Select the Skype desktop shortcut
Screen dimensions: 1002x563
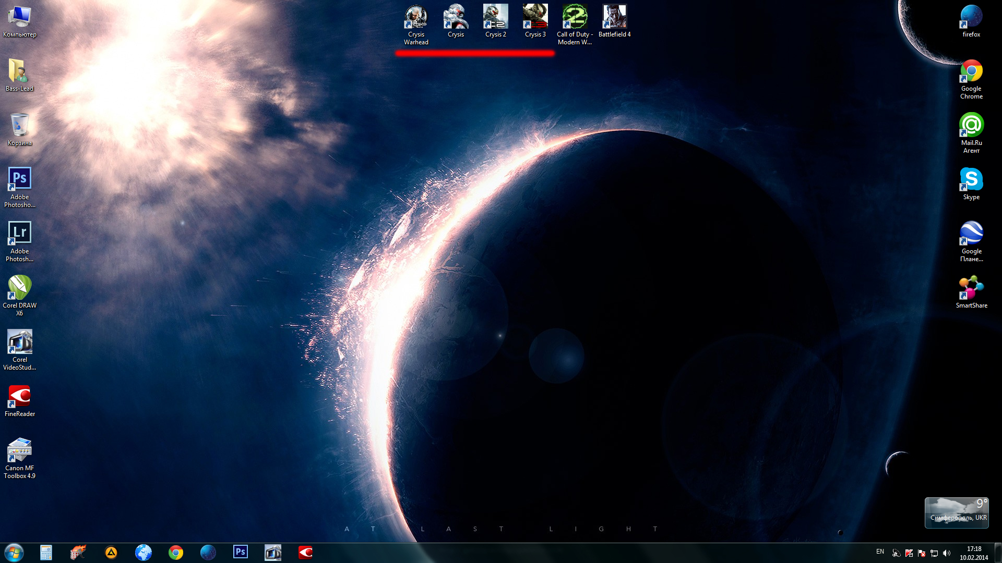pyautogui.click(x=971, y=183)
